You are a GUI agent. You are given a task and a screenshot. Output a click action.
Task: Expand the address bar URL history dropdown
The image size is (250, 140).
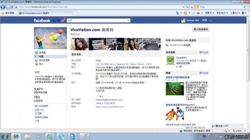pos(183,7)
